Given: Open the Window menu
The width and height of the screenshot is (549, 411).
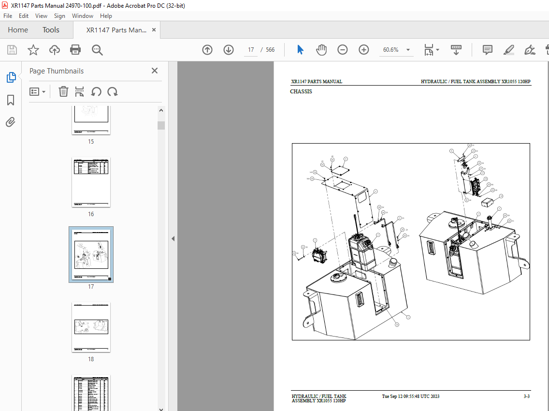Looking at the screenshot, I should [x=83, y=16].
